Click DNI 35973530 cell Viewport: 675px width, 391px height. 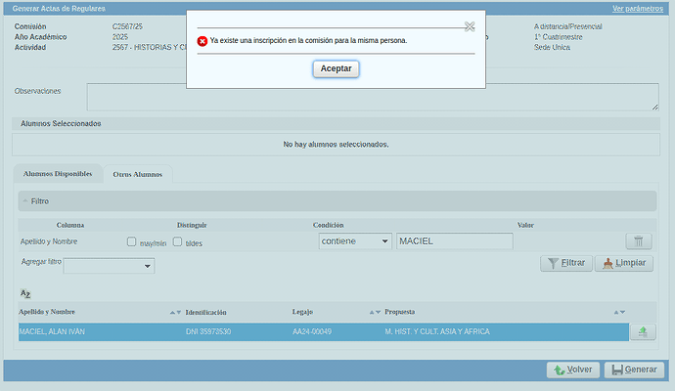pyautogui.click(x=208, y=331)
